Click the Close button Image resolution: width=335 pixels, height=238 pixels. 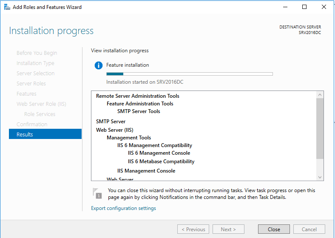tap(274, 229)
